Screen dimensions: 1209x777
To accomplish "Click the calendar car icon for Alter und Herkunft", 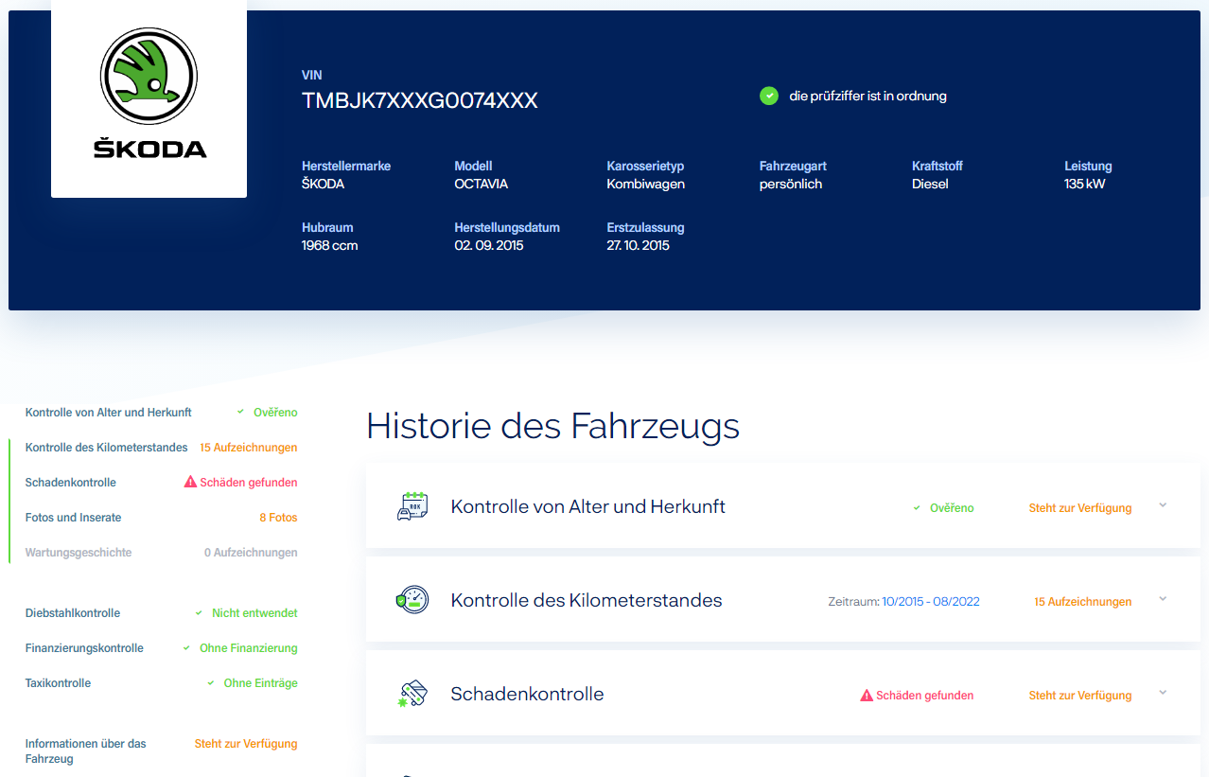I will [x=412, y=506].
